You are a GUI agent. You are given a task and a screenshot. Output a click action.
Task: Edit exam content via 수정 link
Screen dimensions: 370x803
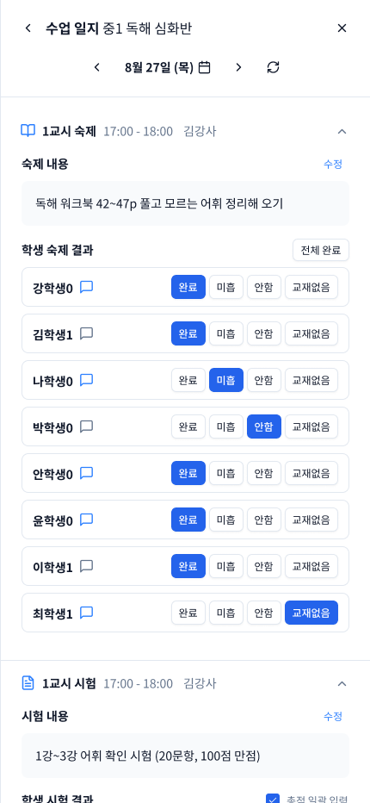pos(333,716)
